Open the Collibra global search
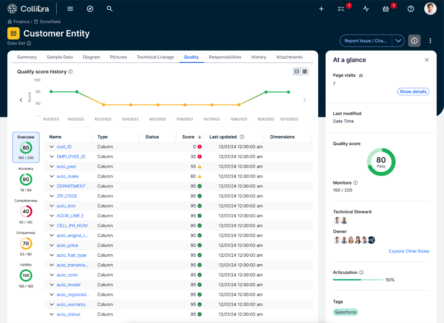 click(109, 9)
